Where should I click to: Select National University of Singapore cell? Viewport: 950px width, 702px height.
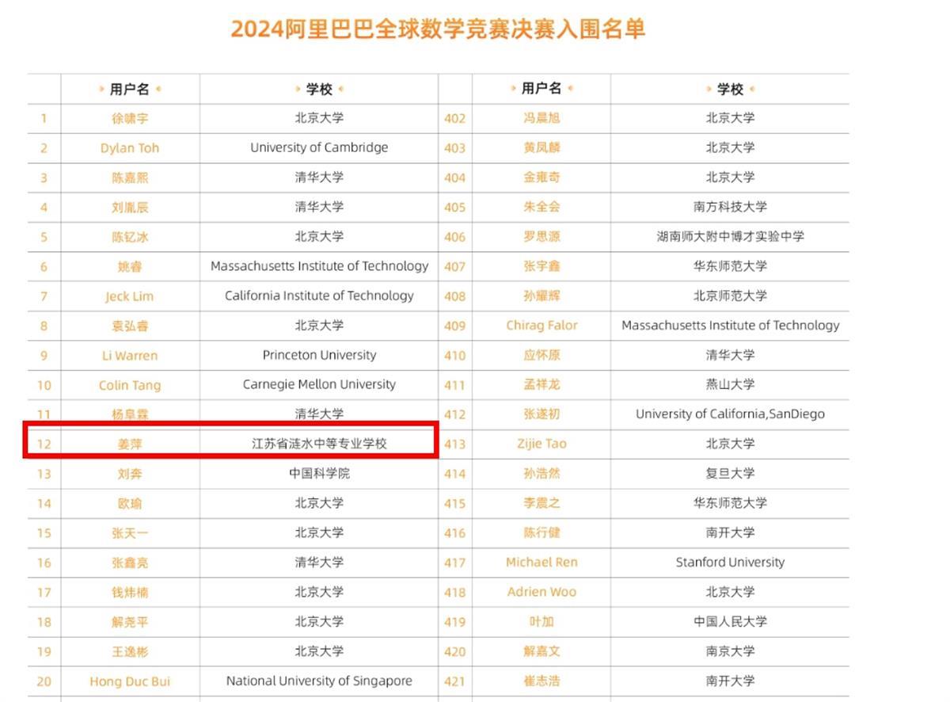coord(319,681)
